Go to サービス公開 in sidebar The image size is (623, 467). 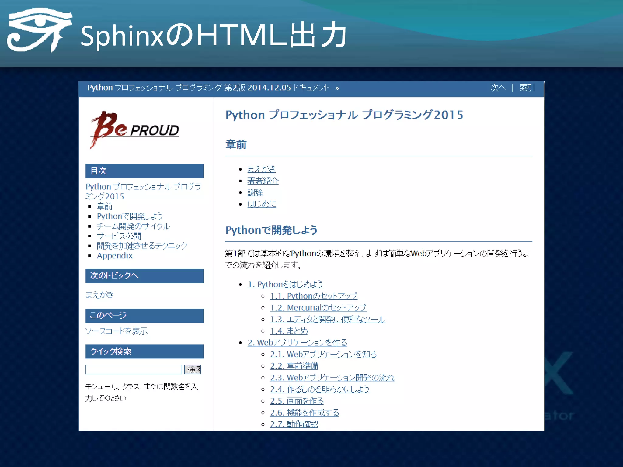(119, 236)
